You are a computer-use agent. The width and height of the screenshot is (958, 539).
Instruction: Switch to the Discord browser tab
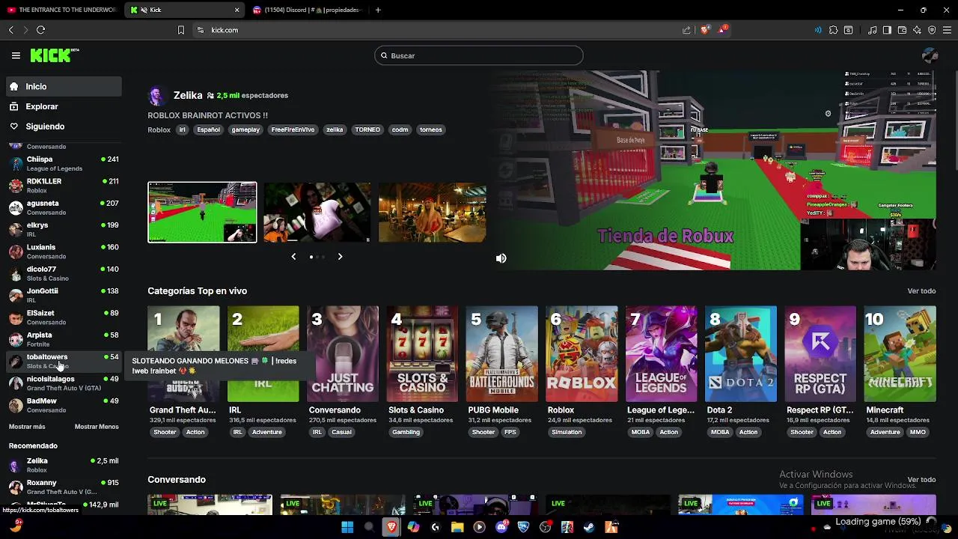tap(308, 10)
